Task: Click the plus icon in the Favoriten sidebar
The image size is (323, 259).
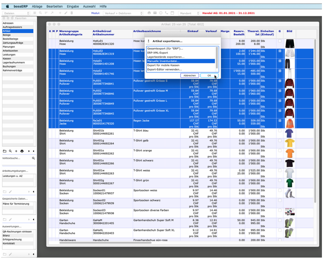Action: (16, 151)
